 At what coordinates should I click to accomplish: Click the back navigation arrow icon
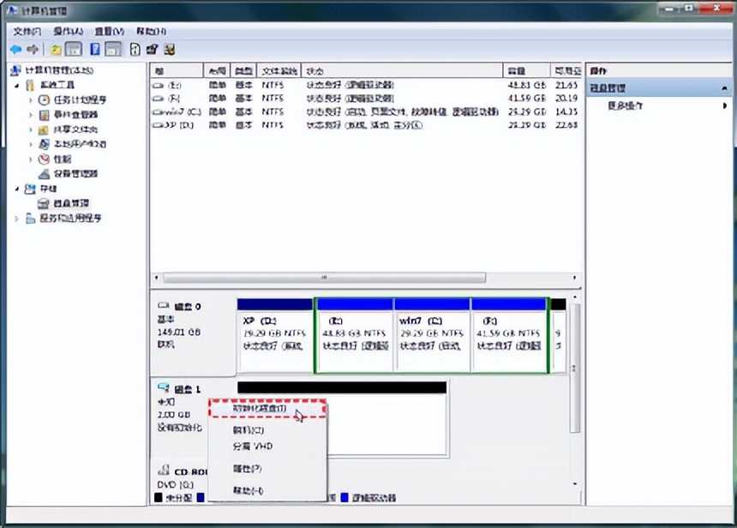click(15, 49)
